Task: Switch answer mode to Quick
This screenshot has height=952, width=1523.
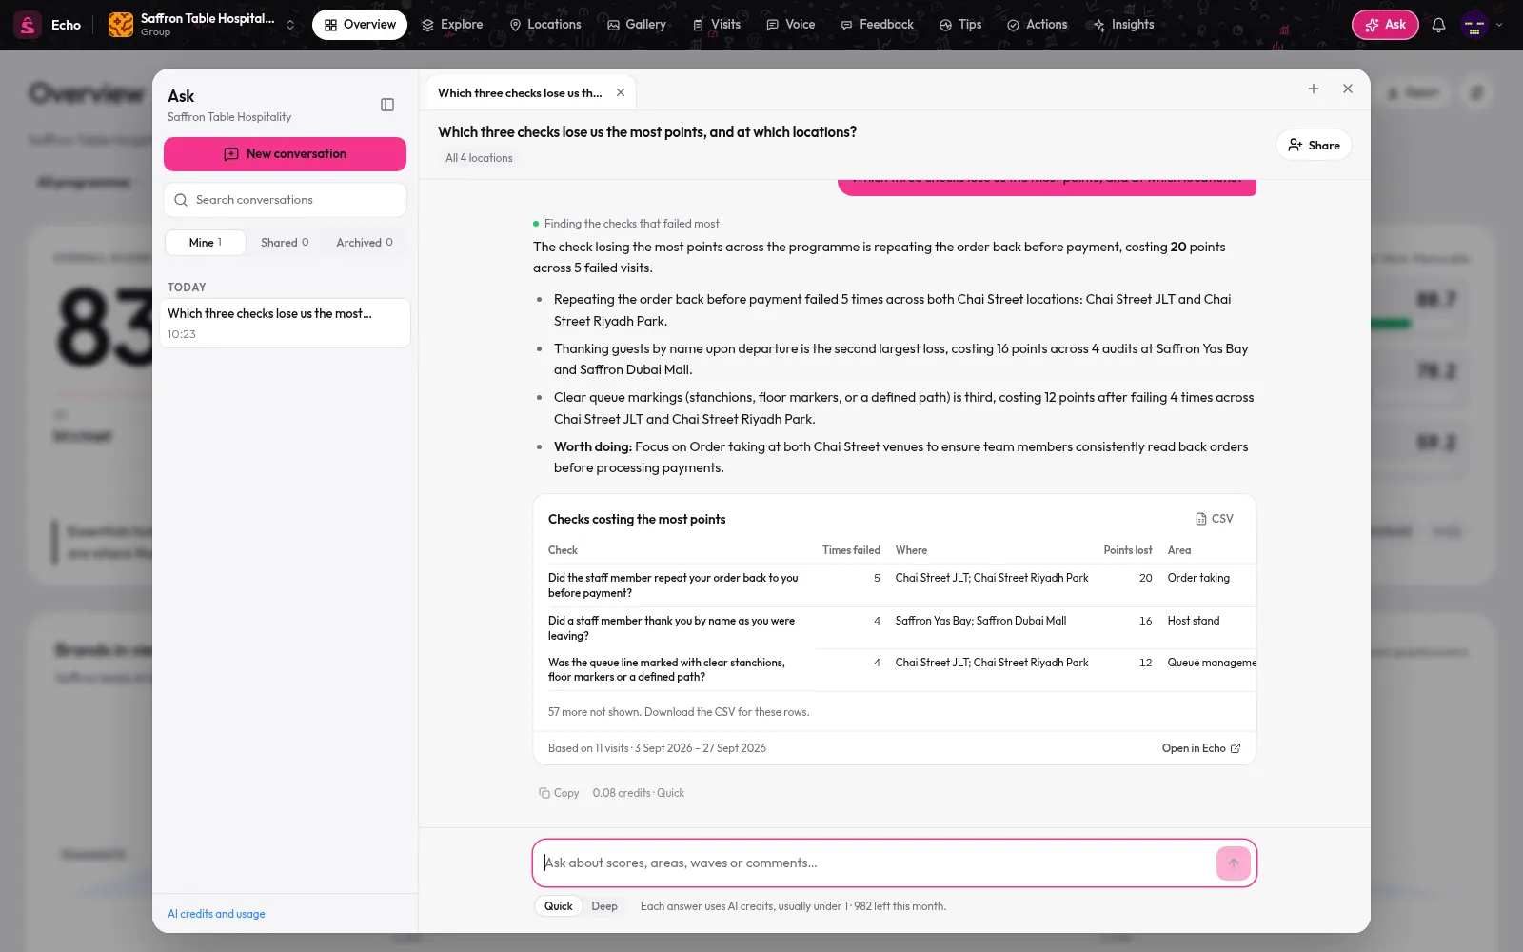Action: pyautogui.click(x=558, y=906)
